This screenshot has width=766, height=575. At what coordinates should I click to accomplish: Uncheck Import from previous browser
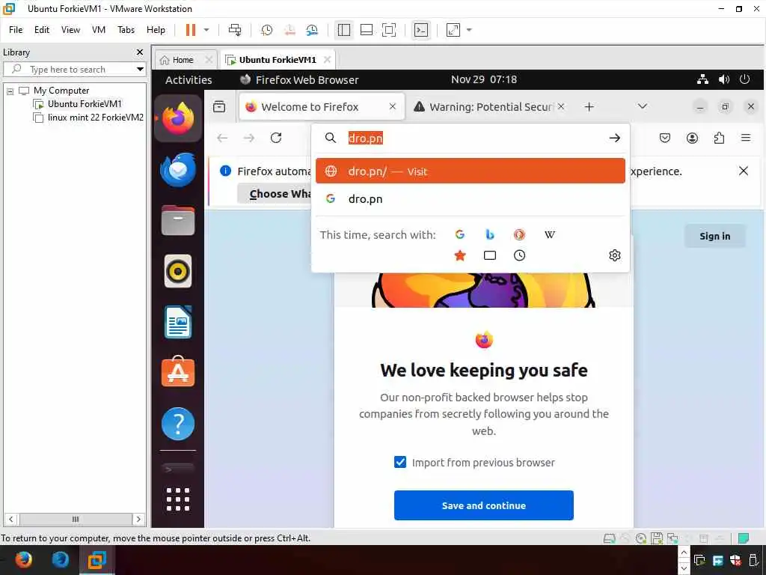coord(400,462)
